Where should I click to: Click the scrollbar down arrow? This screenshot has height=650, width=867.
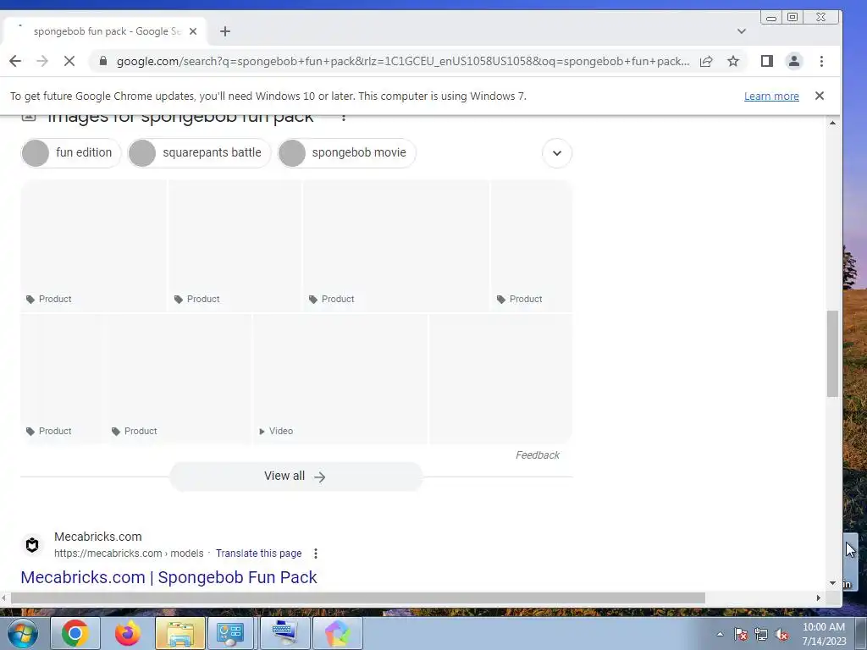click(833, 583)
